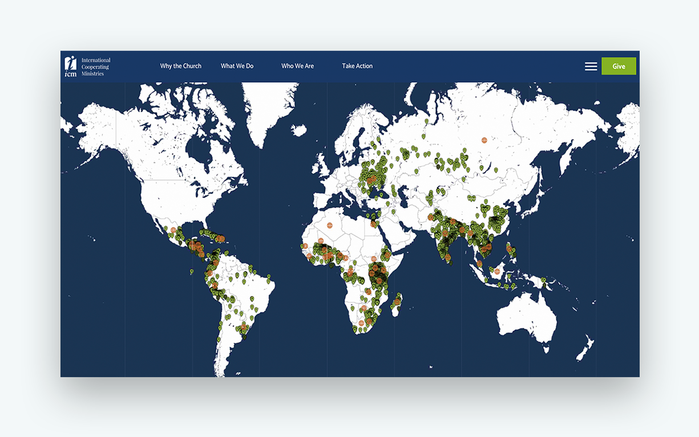
Task: Open the What We Do menu
Action: tap(237, 66)
